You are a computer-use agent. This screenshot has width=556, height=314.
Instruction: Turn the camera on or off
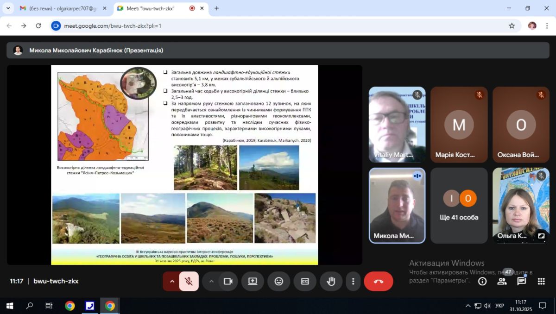pos(227,281)
